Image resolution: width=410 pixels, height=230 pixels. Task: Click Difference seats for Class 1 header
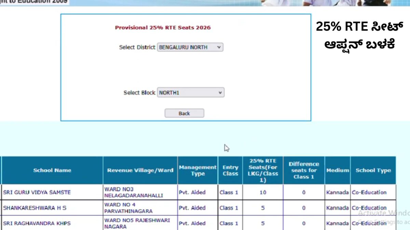(303, 170)
